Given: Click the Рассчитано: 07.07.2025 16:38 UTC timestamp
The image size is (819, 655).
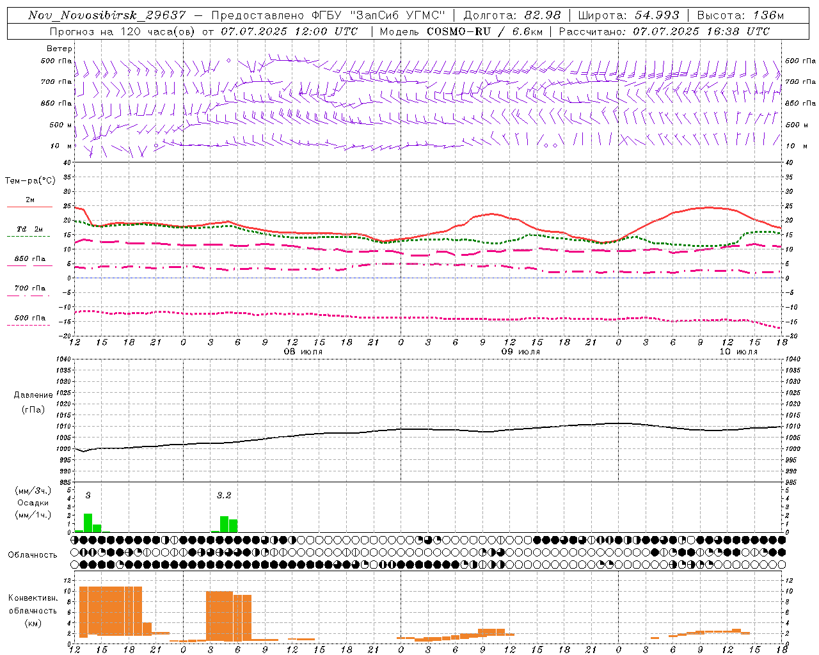Looking at the screenshot, I should [x=664, y=31].
